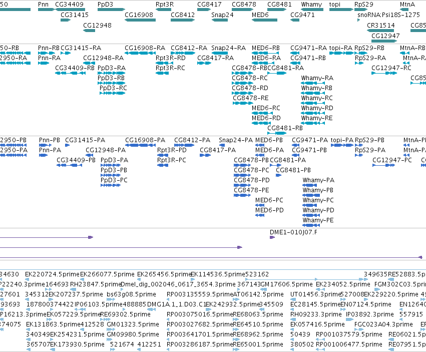Click the CG8481-PB protein feature

[x=278, y=175]
